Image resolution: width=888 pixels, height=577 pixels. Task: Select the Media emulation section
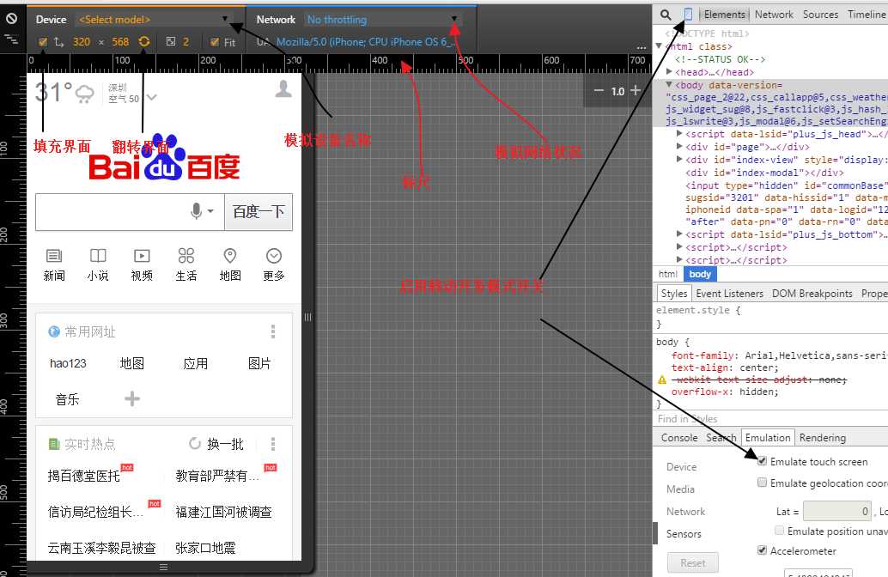(680, 489)
